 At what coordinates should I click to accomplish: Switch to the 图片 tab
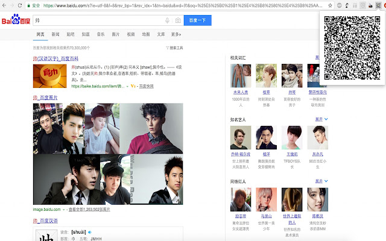coord(116,34)
